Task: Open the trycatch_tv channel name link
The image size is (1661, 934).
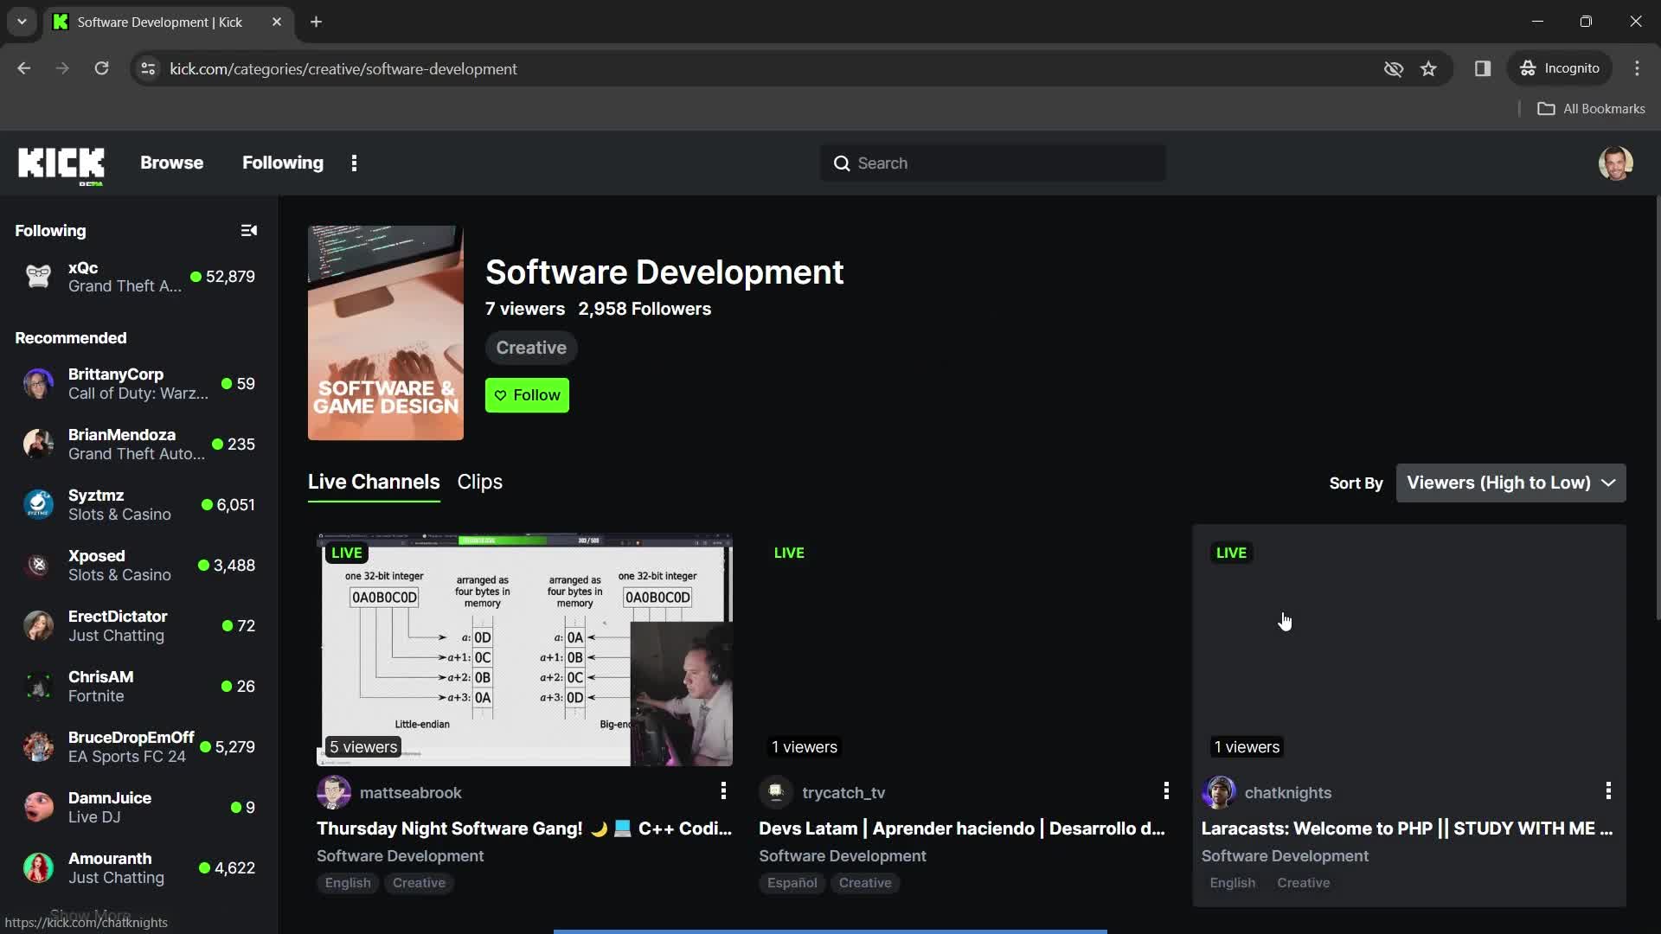Action: coord(843,793)
